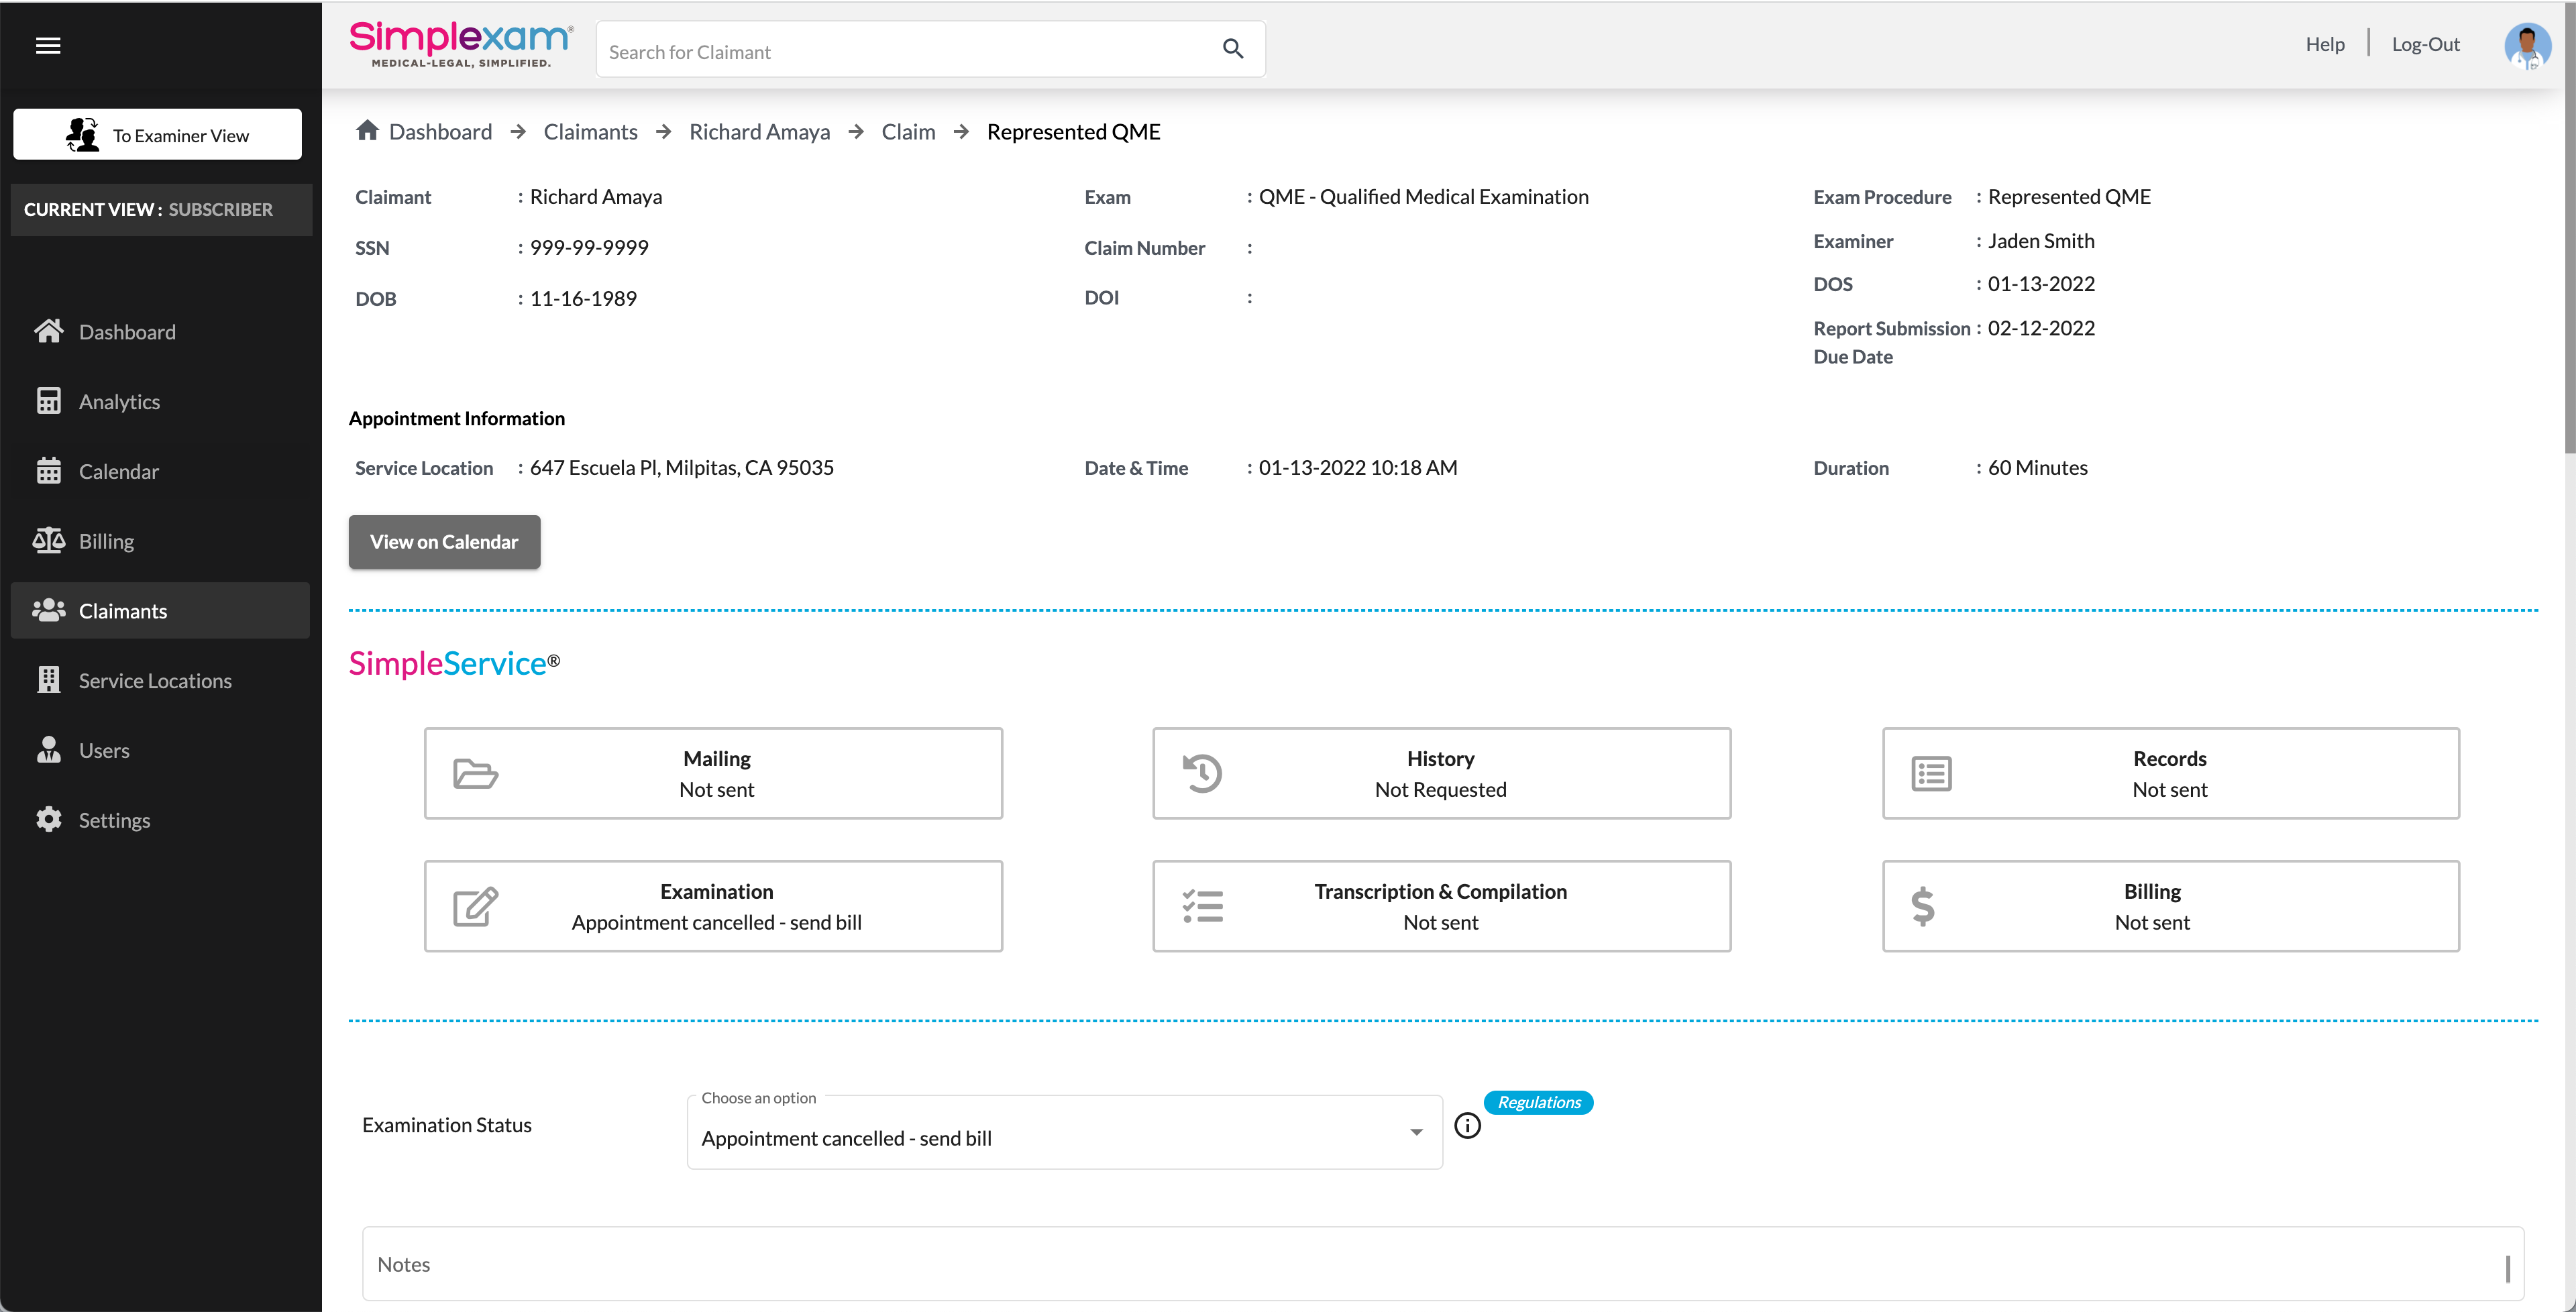The image size is (2576, 1312).
Task: Open Analytics in the sidebar
Action: pyautogui.click(x=119, y=401)
